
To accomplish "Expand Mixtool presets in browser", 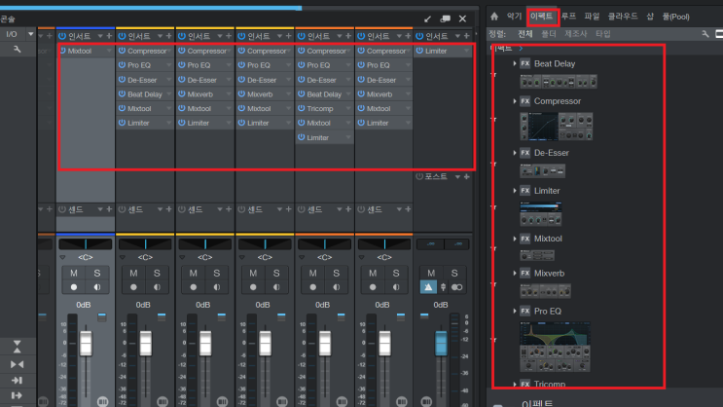I will point(515,239).
